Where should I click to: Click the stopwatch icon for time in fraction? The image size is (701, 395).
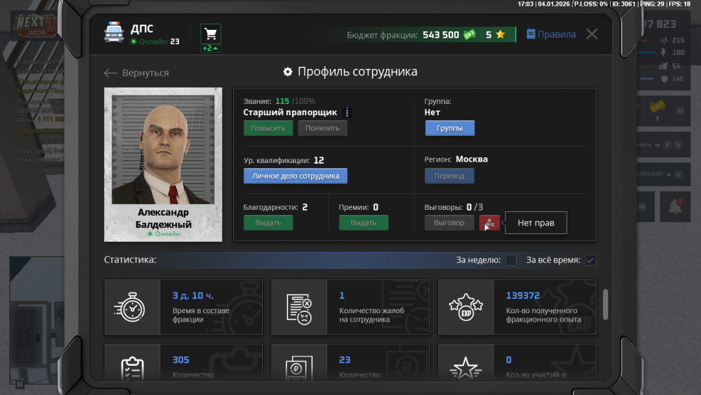tap(132, 307)
